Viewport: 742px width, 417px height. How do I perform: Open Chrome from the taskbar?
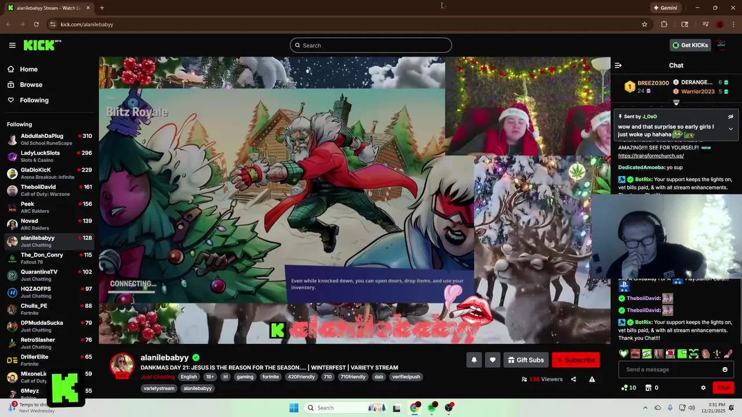[x=414, y=408]
